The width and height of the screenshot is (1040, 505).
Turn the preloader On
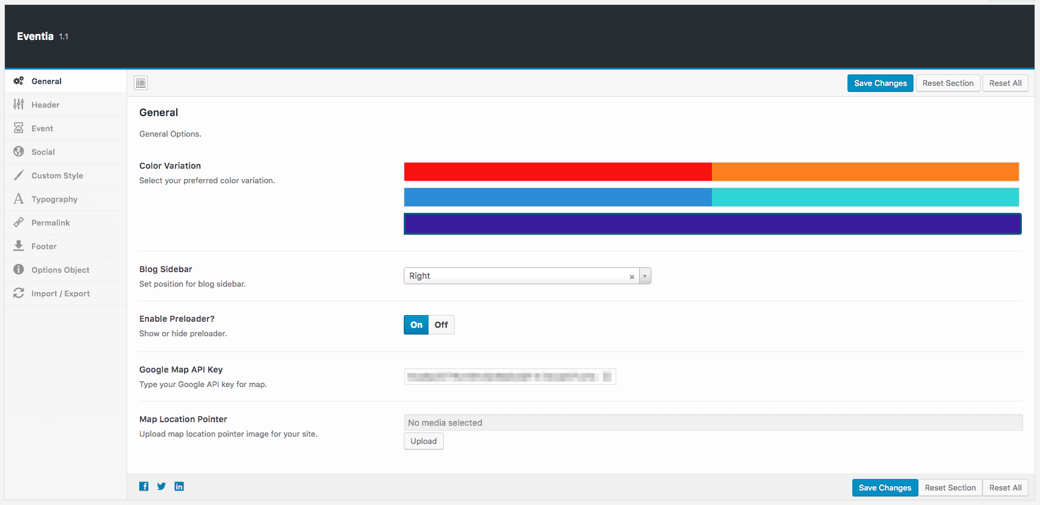pyautogui.click(x=416, y=325)
